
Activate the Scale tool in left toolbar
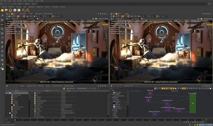pyautogui.click(x=2, y=33)
